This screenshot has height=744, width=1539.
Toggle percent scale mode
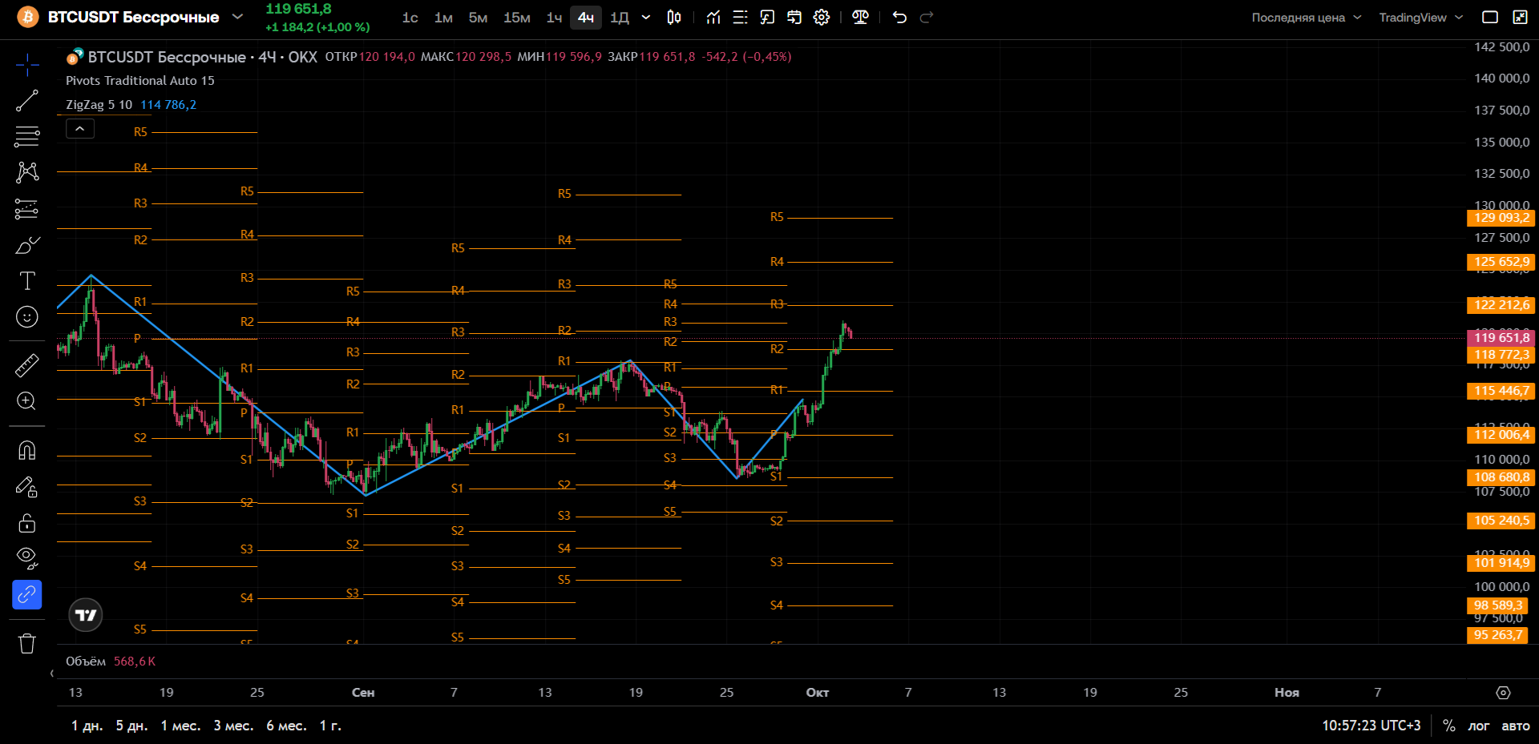[1449, 726]
